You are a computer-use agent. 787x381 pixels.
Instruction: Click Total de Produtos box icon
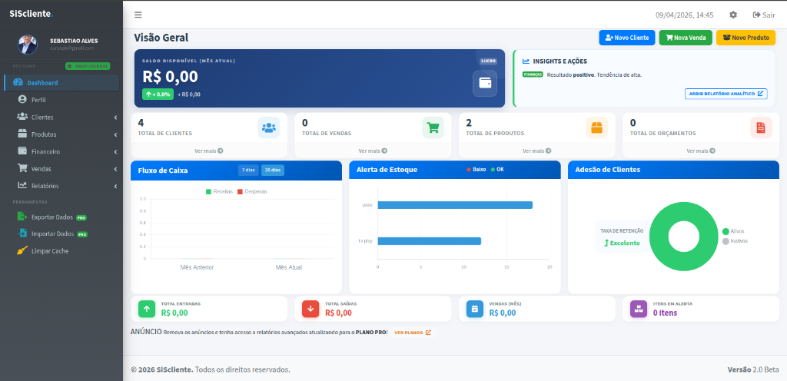point(596,128)
